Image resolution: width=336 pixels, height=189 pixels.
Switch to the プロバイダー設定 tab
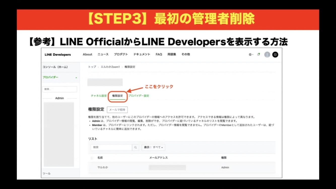pos(139,96)
